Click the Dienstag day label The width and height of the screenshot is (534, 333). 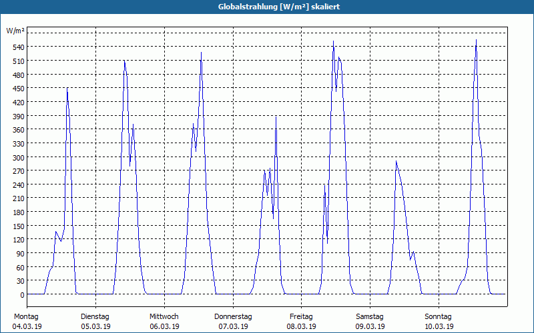(95, 317)
